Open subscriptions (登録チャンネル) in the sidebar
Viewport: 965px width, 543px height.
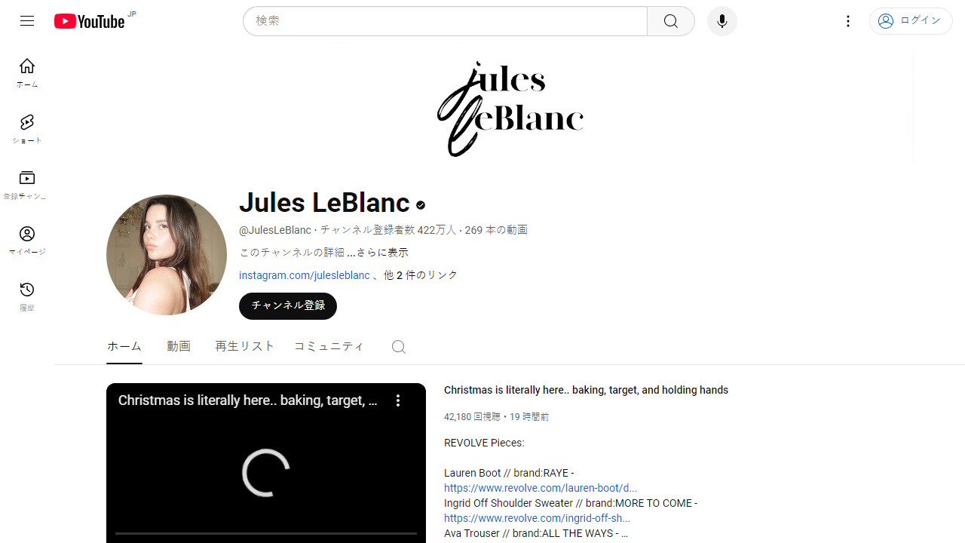pyautogui.click(x=27, y=185)
